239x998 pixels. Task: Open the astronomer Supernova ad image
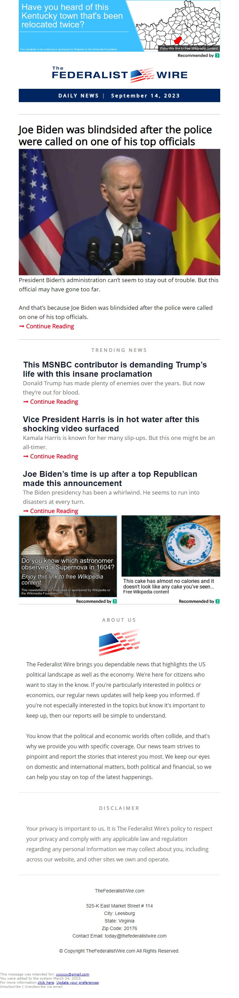[68, 556]
